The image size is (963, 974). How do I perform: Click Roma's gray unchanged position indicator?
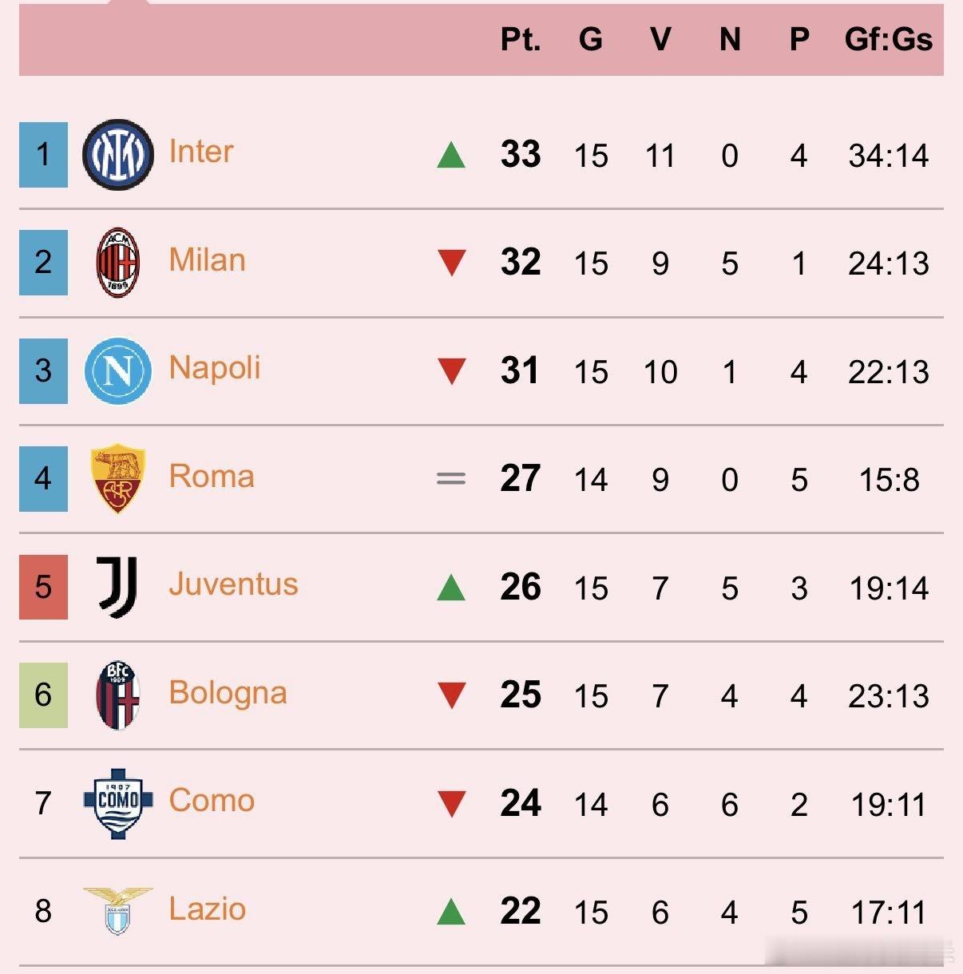pos(451,478)
